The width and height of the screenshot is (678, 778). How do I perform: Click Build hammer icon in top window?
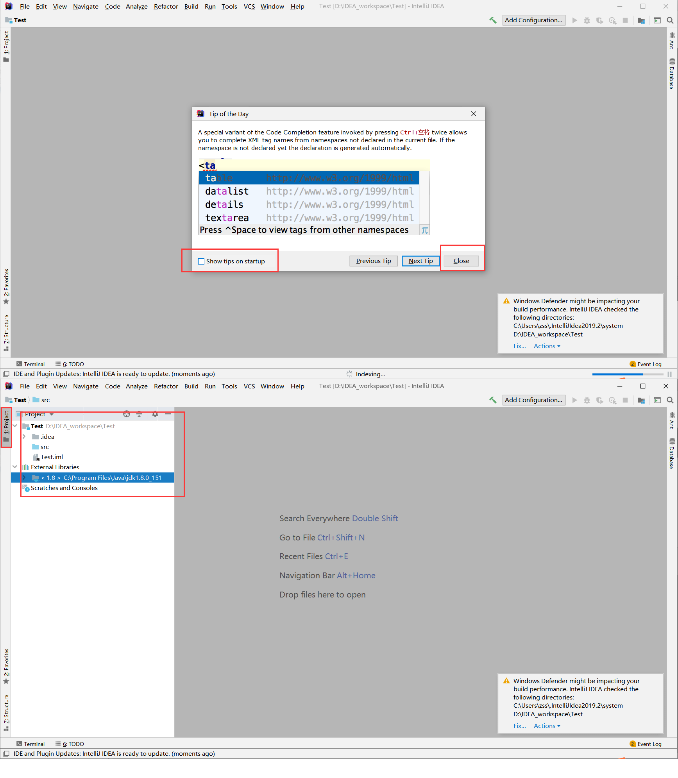click(493, 20)
